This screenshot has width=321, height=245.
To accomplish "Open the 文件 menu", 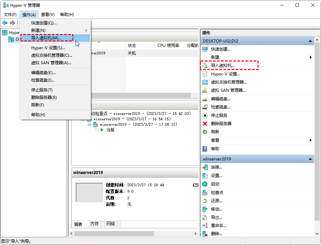I will (10, 15).
